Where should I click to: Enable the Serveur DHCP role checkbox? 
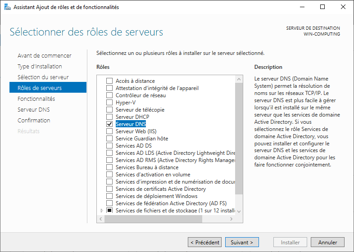(109, 117)
